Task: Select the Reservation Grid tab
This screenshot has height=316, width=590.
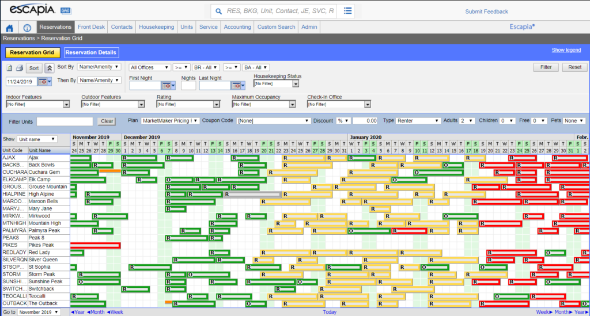Action: click(32, 52)
